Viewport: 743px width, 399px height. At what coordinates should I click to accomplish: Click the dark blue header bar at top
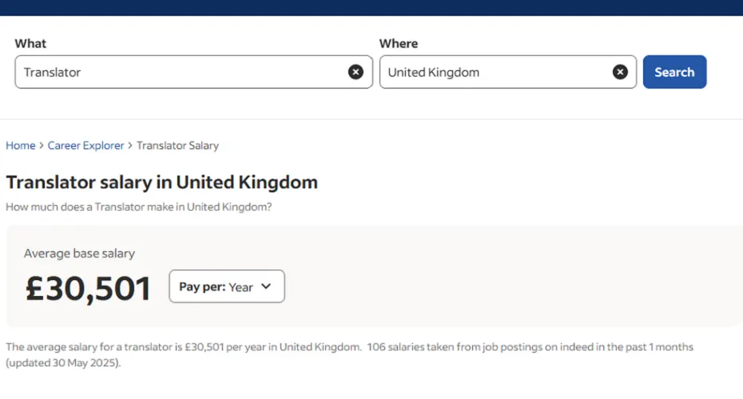(x=371, y=7)
